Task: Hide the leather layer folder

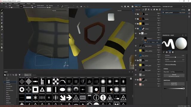Action: pyautogui.click(x=136, y=19)
